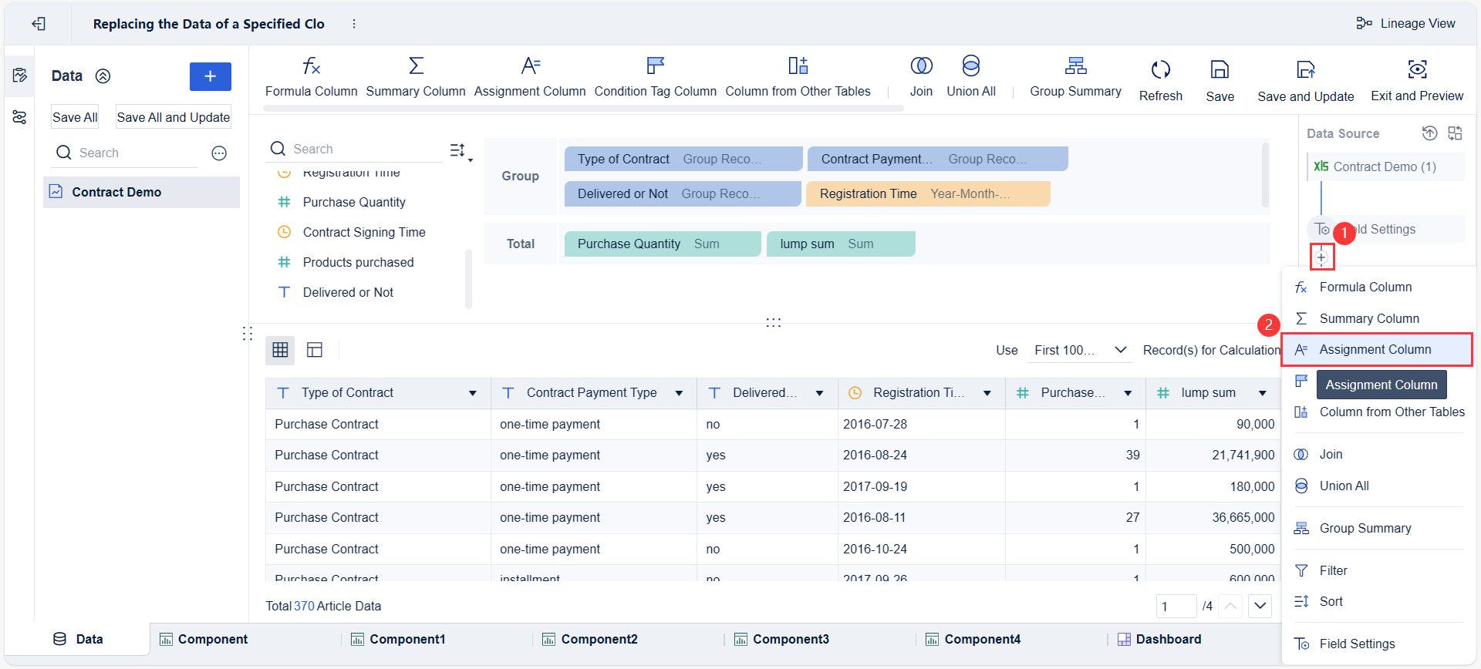Click the Save toolbar icon
Viewport: 1481px width, 669px height.
[1220, 69]
